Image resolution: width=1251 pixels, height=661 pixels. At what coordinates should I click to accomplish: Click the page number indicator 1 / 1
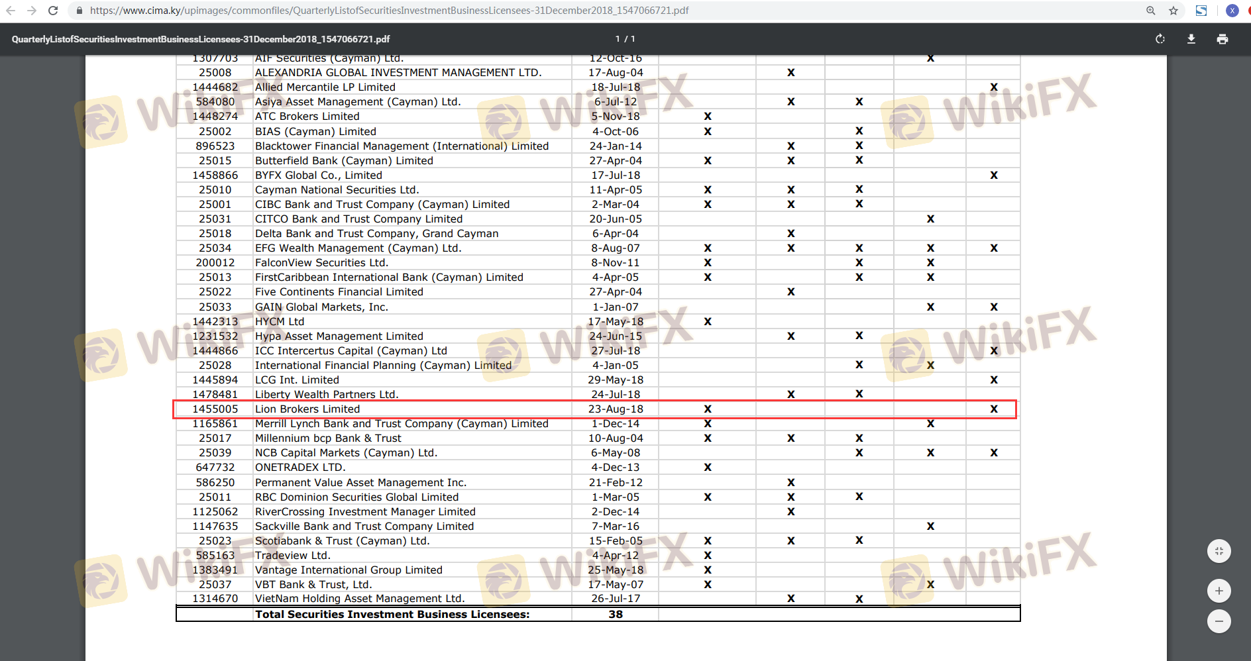[625, 39]
